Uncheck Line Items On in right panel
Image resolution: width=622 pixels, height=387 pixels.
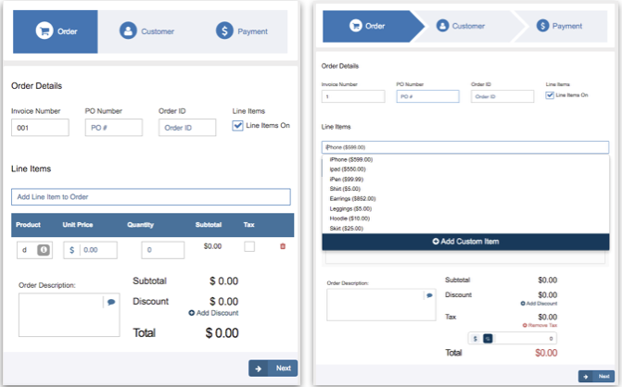[551, 94]
